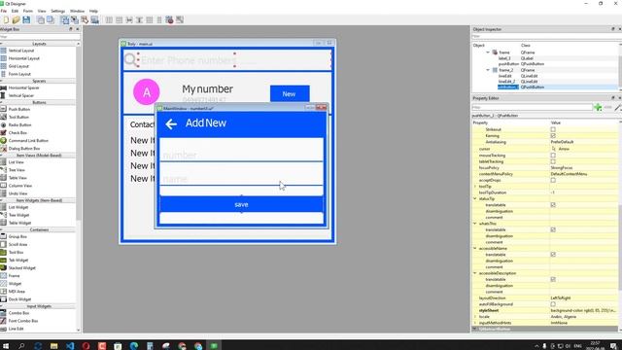This screenshot has width=622, height=350.
Task: Open the File menu
Action: point(4,11)
